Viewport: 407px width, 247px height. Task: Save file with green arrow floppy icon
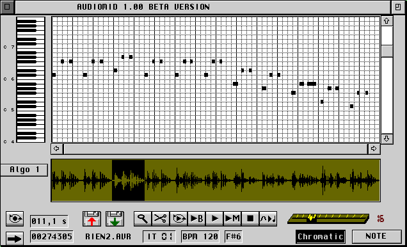pos(115,219)
